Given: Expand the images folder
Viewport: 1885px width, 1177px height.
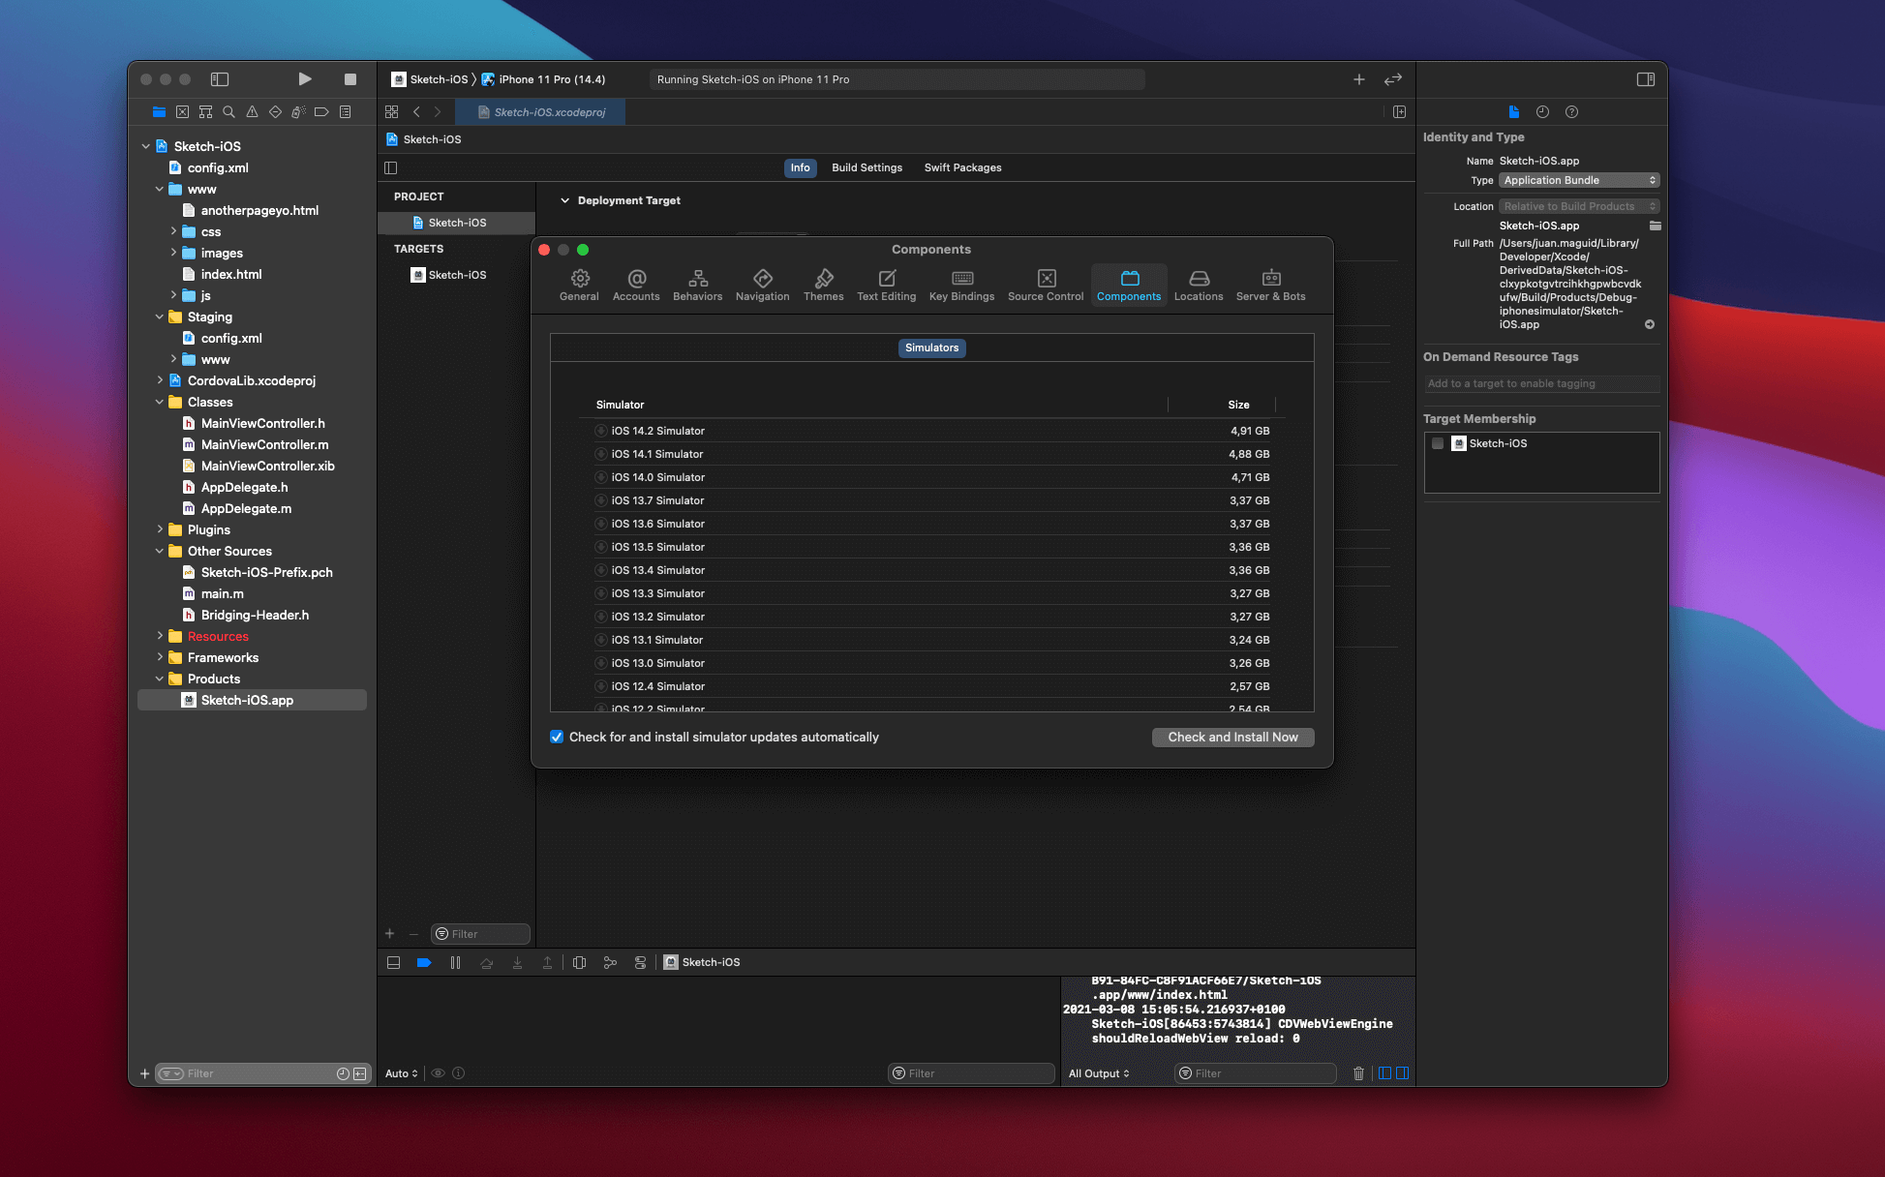Looking at the screenshot, I should [173, 253].
